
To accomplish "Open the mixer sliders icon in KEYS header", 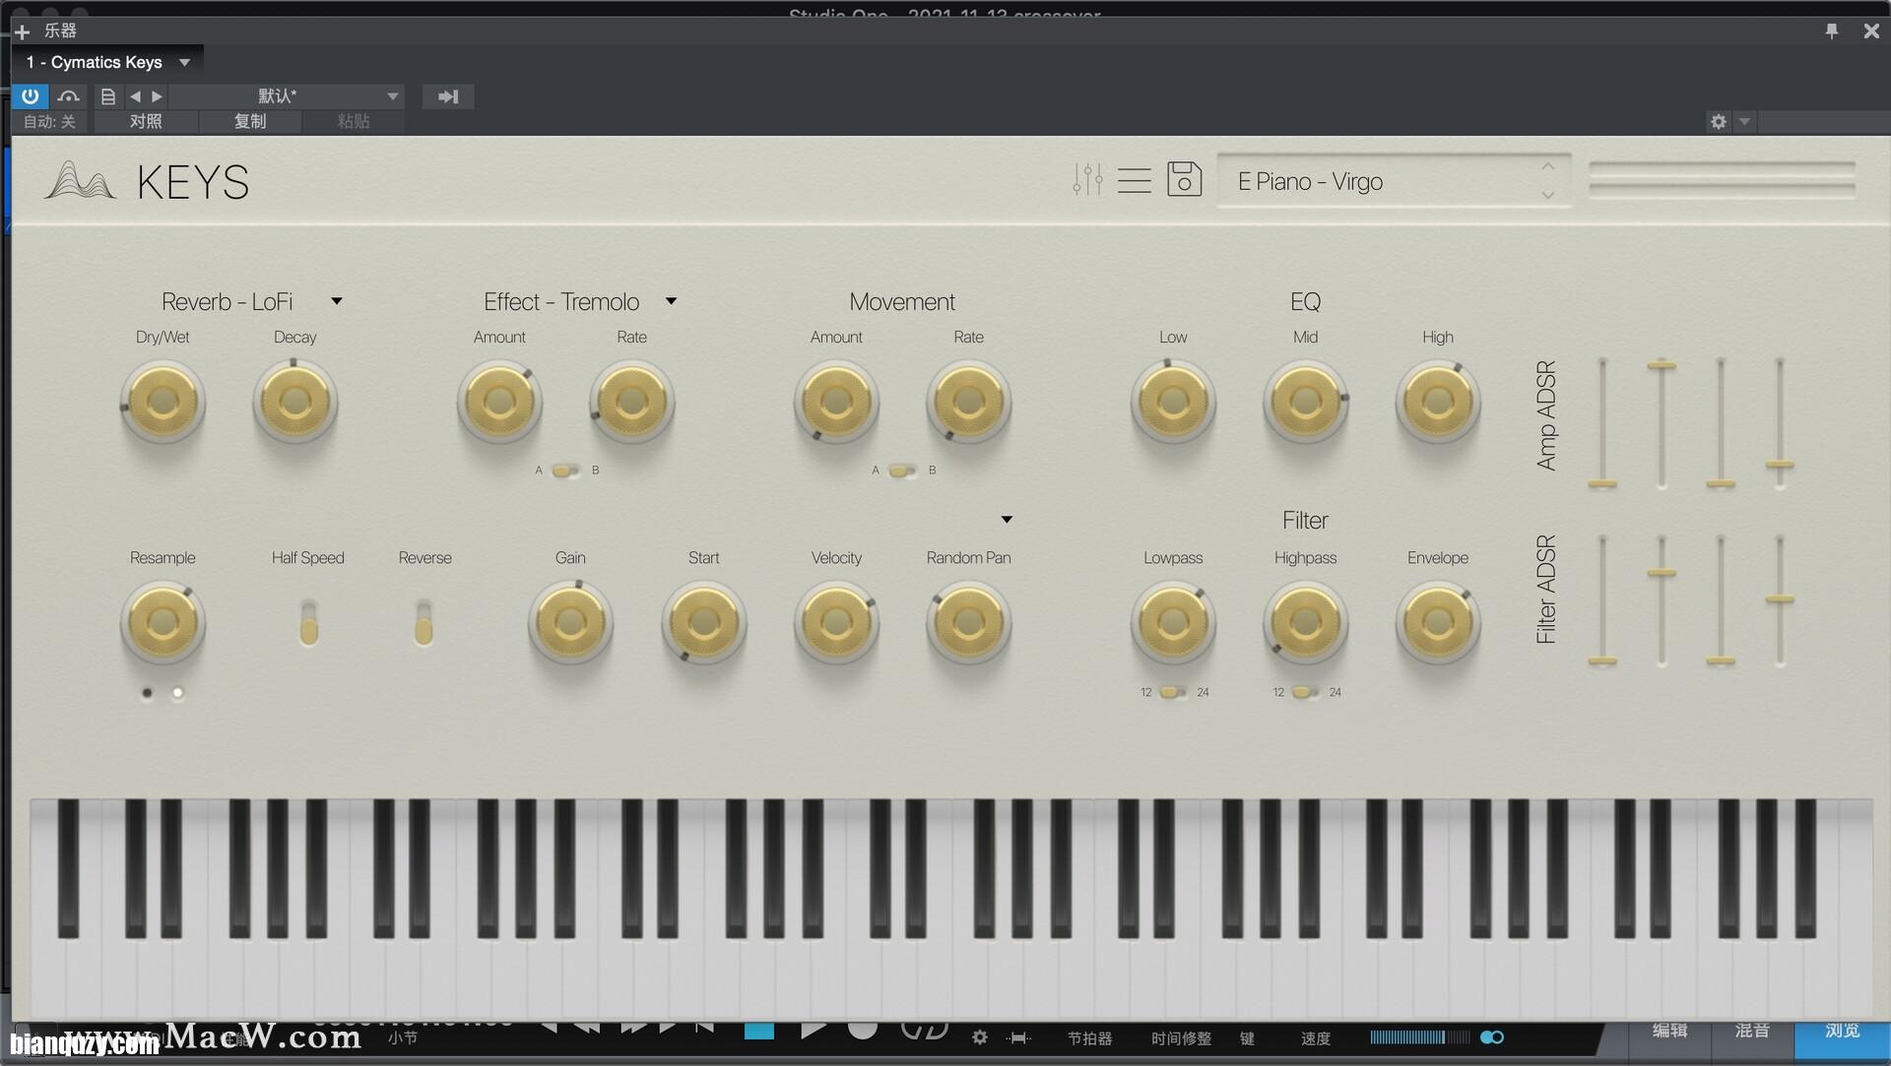I will coord(1087,180).
